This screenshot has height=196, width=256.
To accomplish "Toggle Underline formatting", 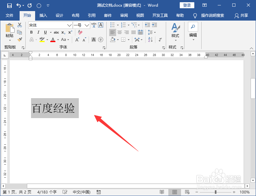I will coord(45,32).
